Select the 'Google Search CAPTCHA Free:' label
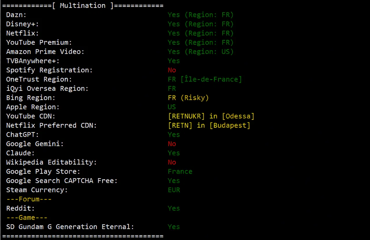Screen dimensions: 370x240 tap(62, 181)
